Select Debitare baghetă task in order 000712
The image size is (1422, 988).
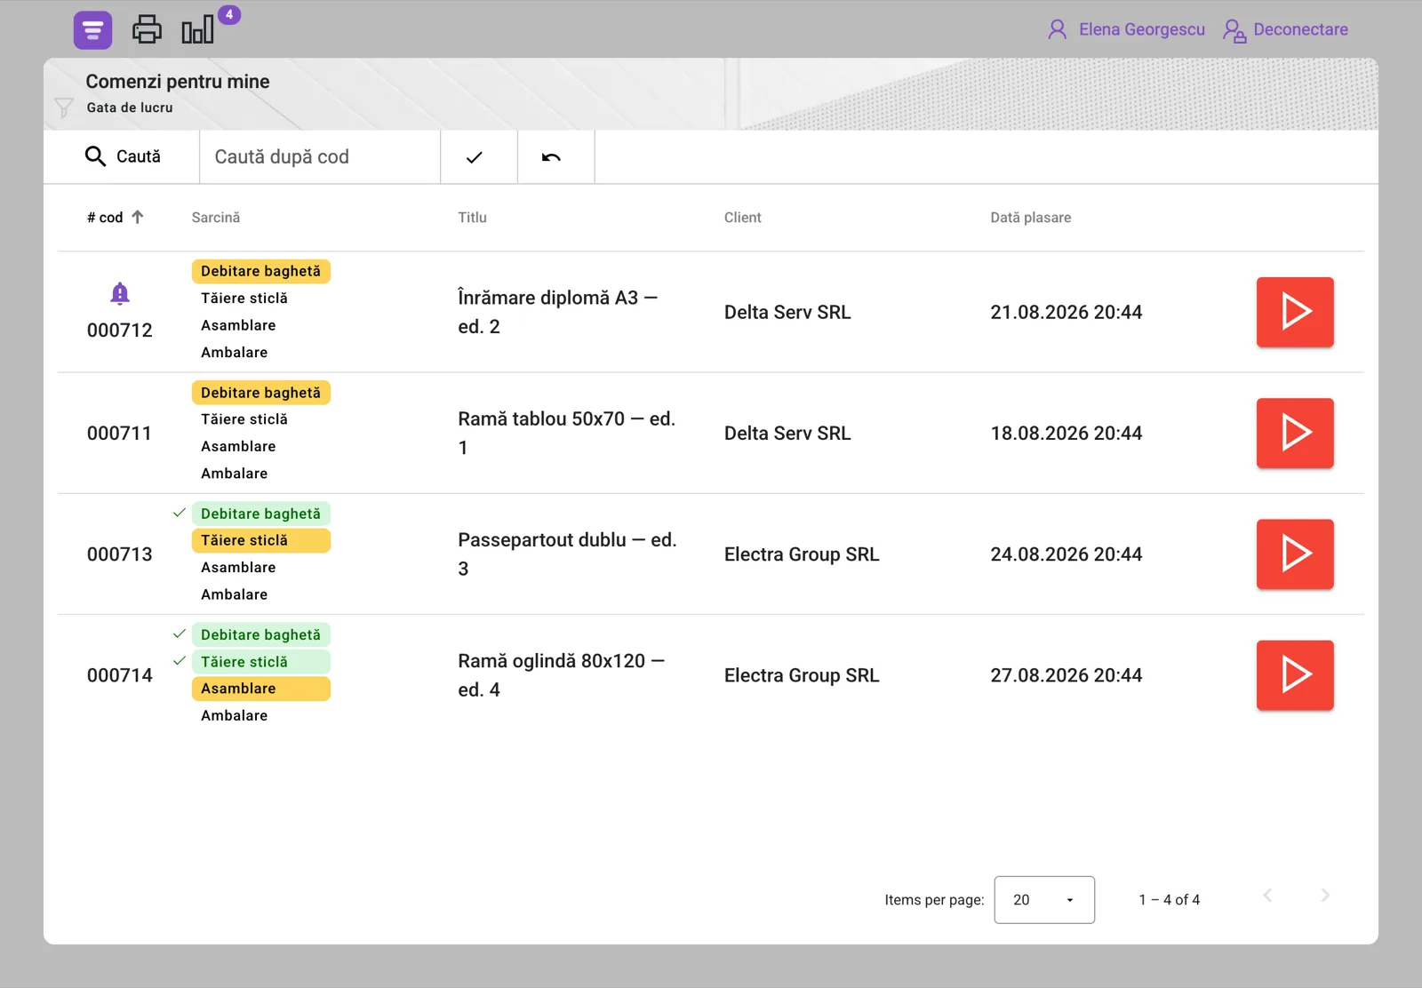(x=261, y=271)
